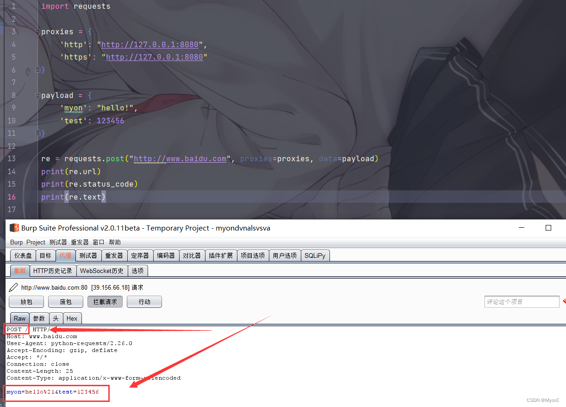Click the 'Accept: */*' header line

[x=27, y=357]
